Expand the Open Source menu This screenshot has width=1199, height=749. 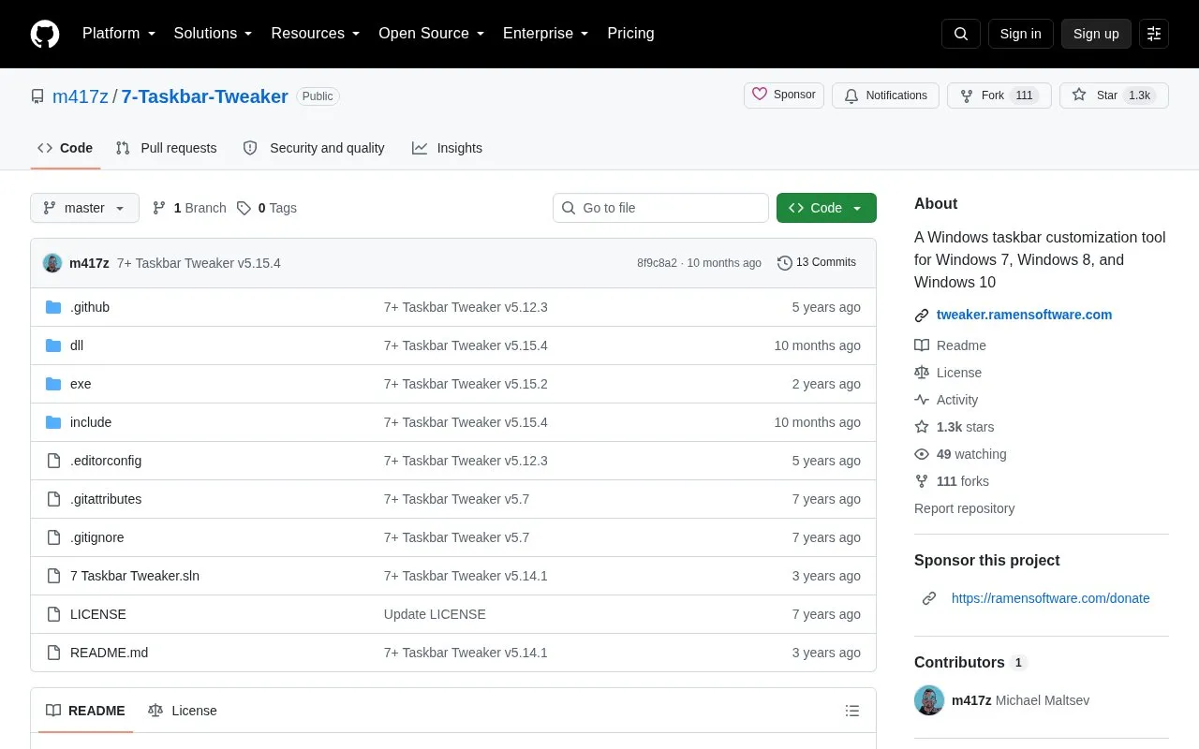[432, 34]
